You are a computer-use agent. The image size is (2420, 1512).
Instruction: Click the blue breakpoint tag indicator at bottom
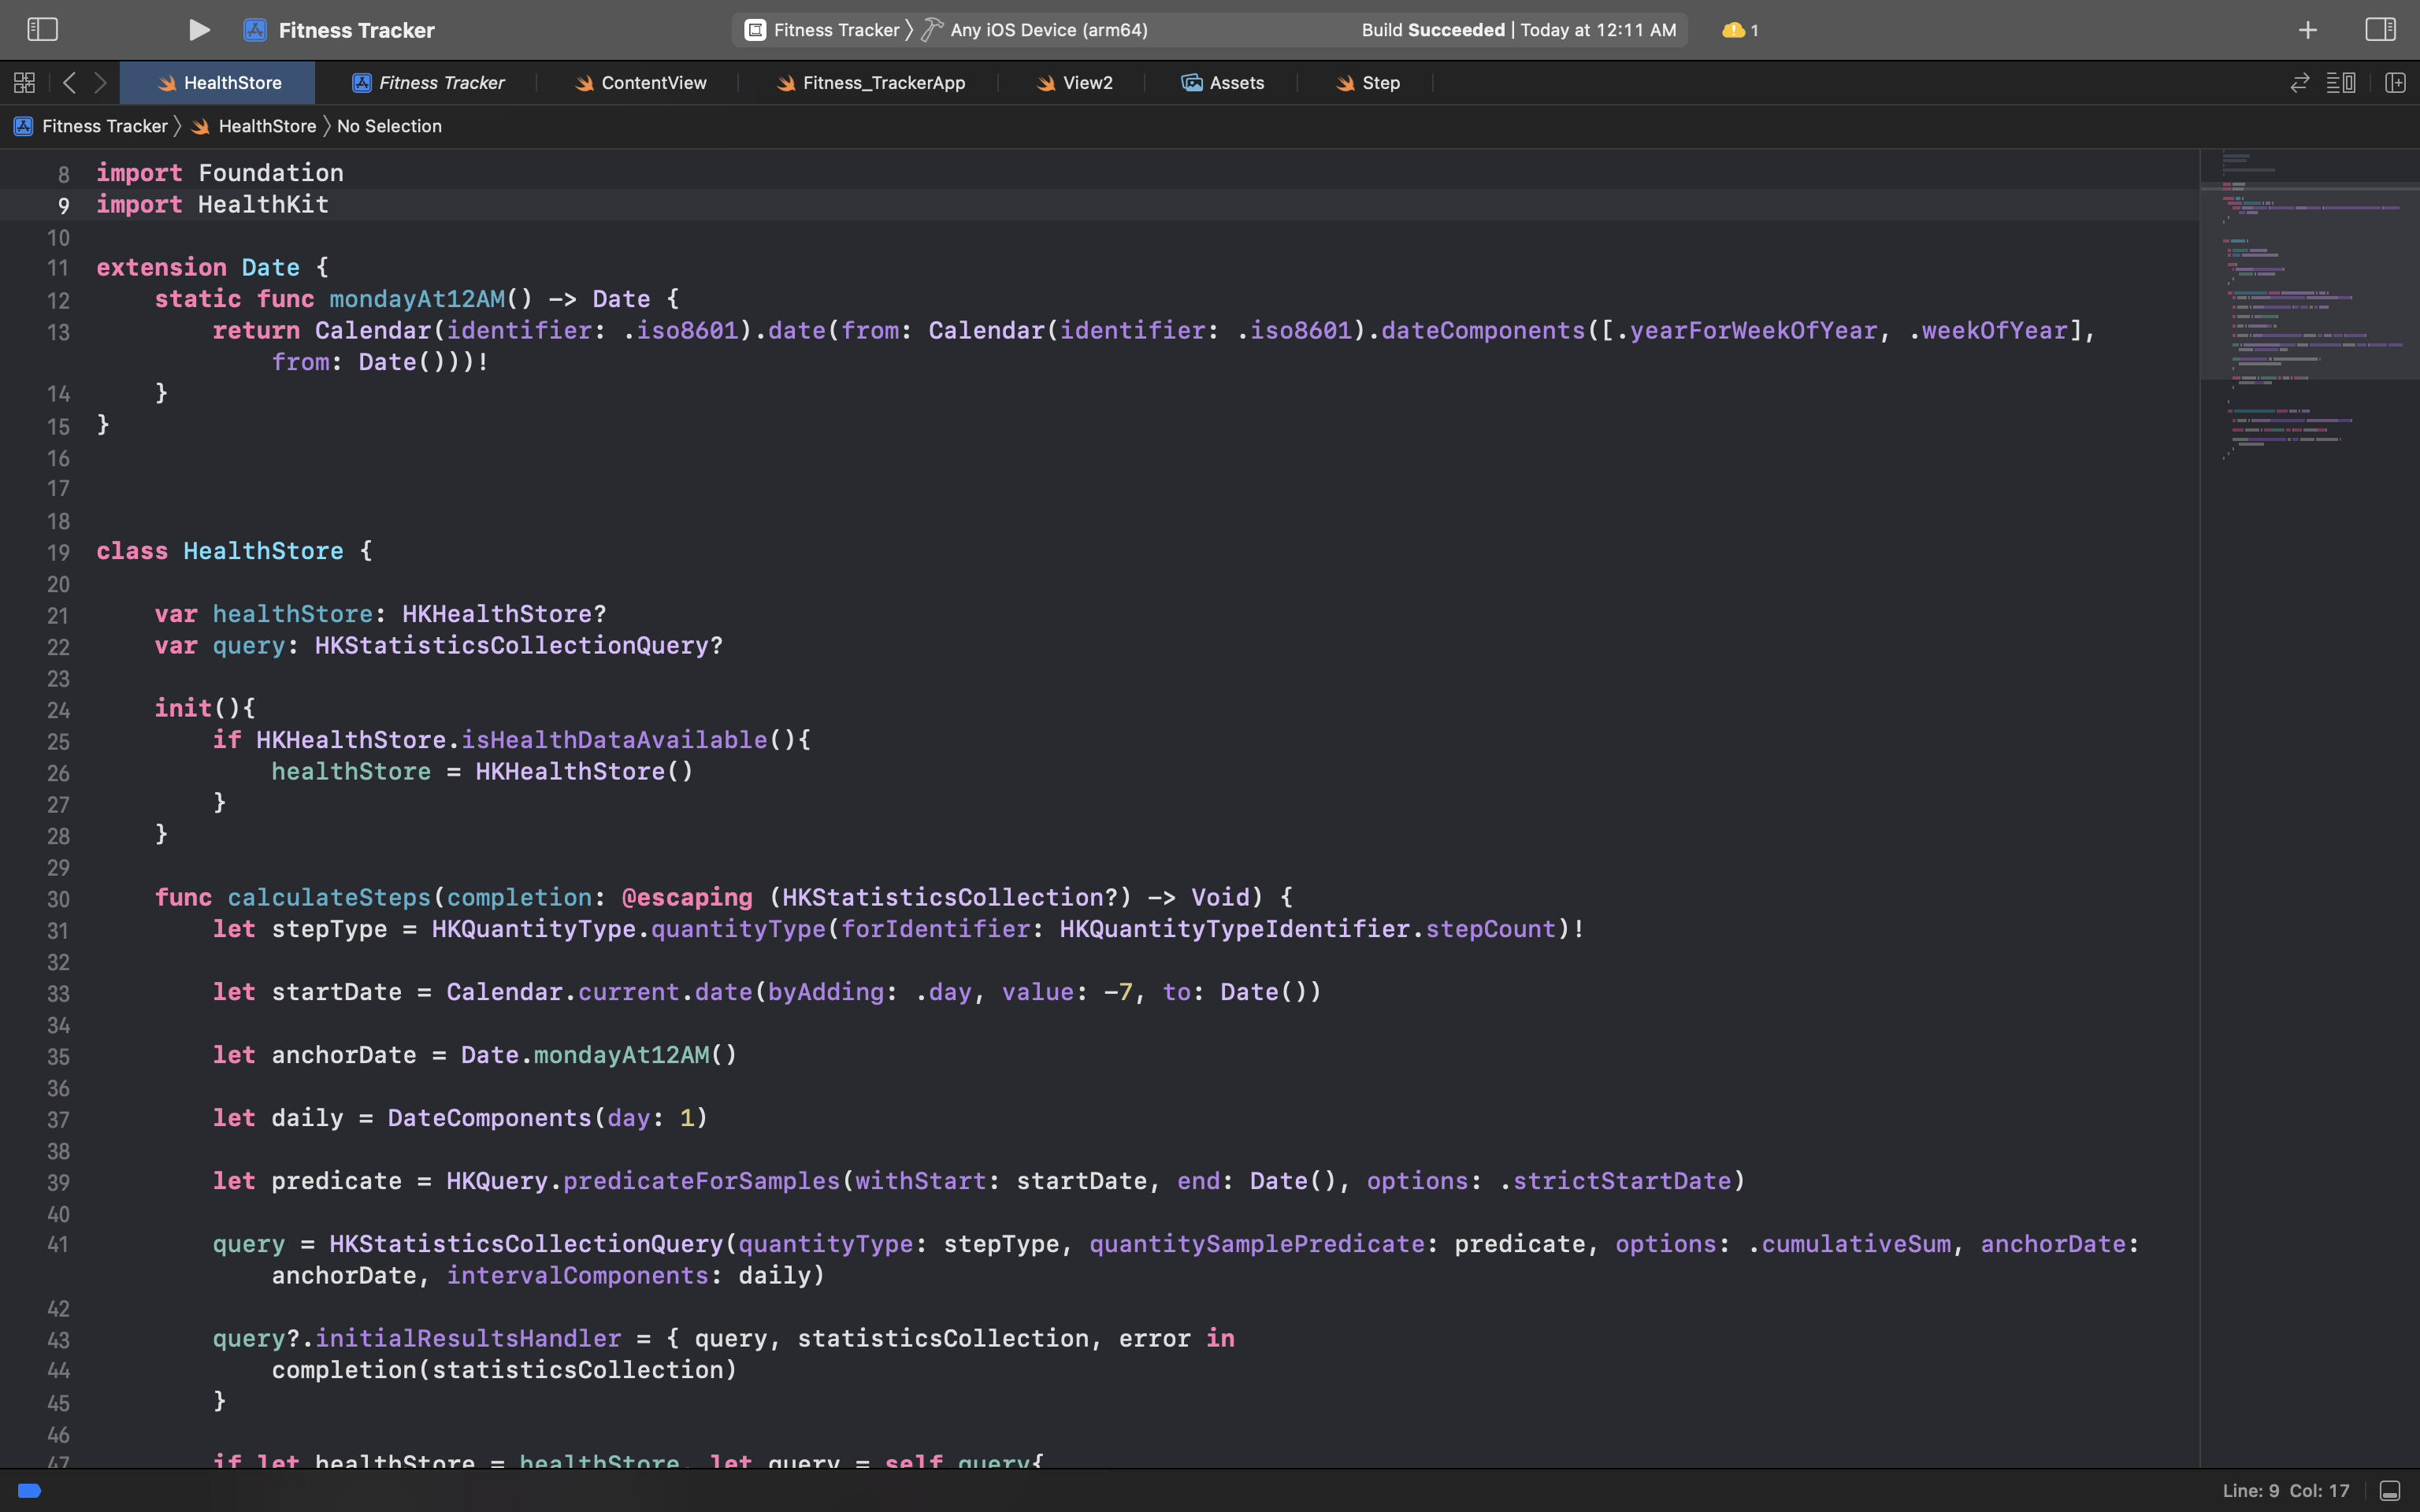point(30,1491)
